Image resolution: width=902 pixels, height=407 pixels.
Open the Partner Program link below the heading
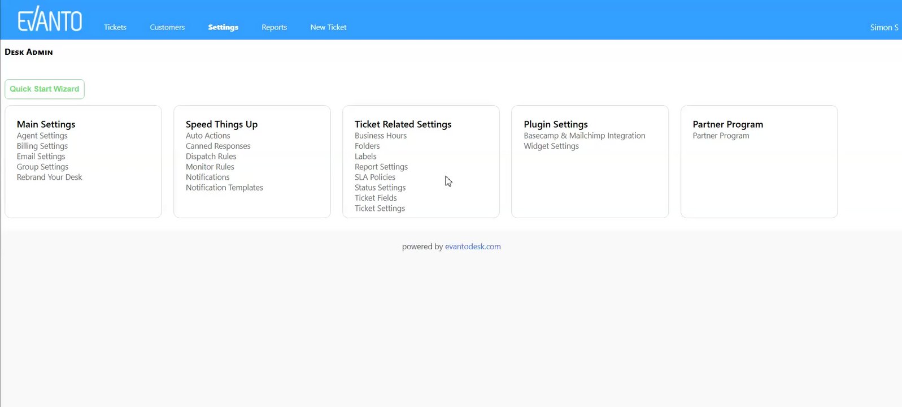pyautogui.click(x=721, y=136)
